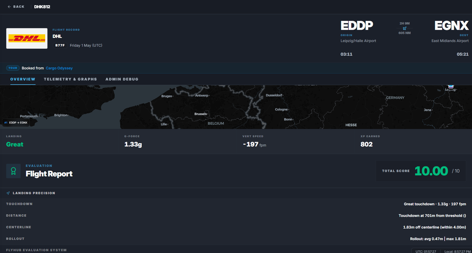The height and width of the screenshot is (253, 472).
Task: Click the 'Leipzig/Halle Airport' name
Action: (358, 41)
